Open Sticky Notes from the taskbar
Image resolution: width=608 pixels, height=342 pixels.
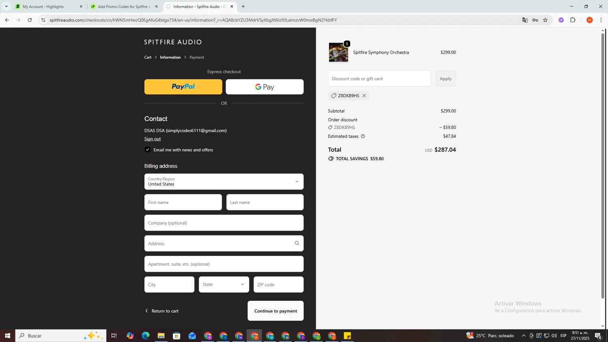347,336
